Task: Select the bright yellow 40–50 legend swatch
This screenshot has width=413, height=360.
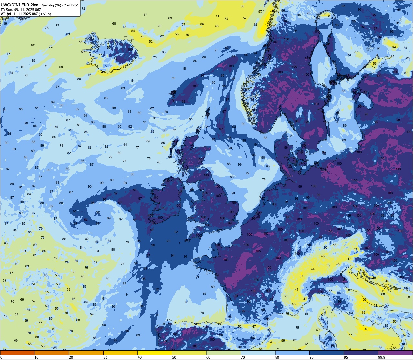Action: [155, 353]
